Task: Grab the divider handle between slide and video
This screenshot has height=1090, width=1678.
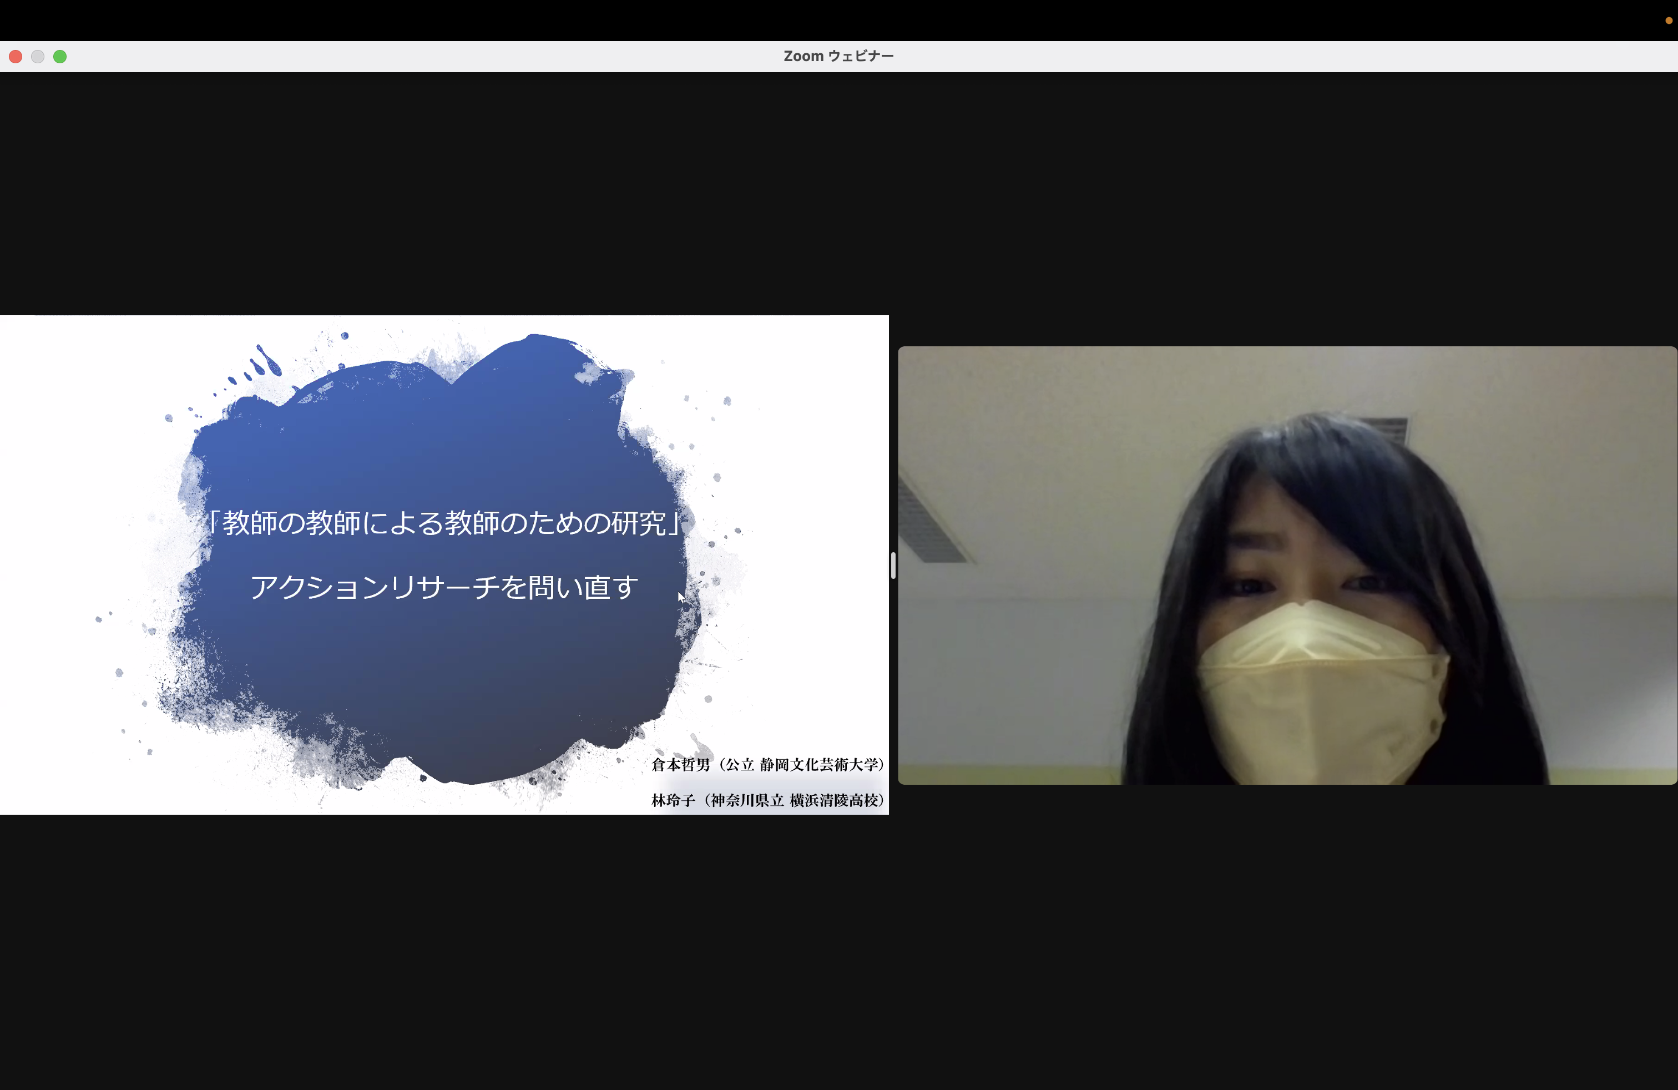Action: 893,566
